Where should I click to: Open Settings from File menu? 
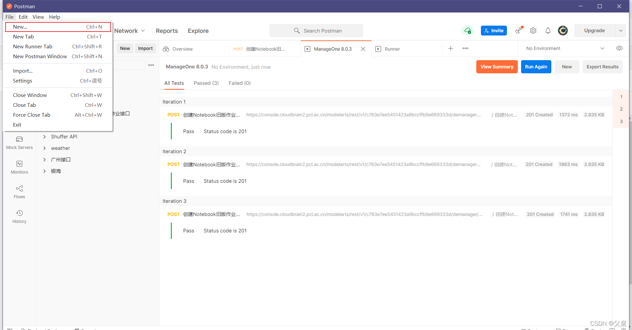pyautogui.click(x=58, y=81)
